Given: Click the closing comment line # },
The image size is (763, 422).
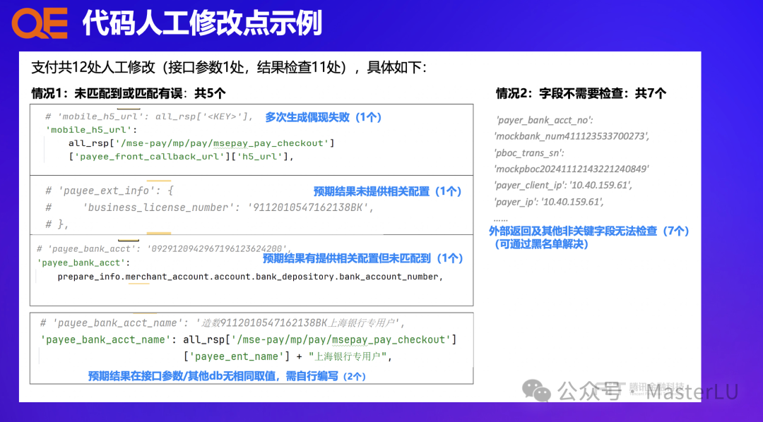Looking at the screenshot, I should point(57,224).
